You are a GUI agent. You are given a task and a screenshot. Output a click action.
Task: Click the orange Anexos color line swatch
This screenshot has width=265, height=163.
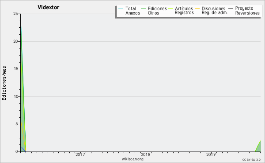tap(121, 13)
